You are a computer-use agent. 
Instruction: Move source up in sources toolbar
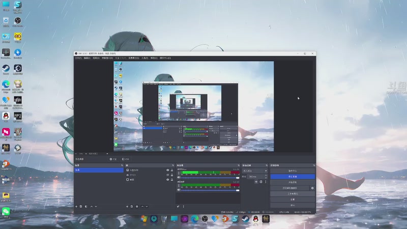pos(142,207)
